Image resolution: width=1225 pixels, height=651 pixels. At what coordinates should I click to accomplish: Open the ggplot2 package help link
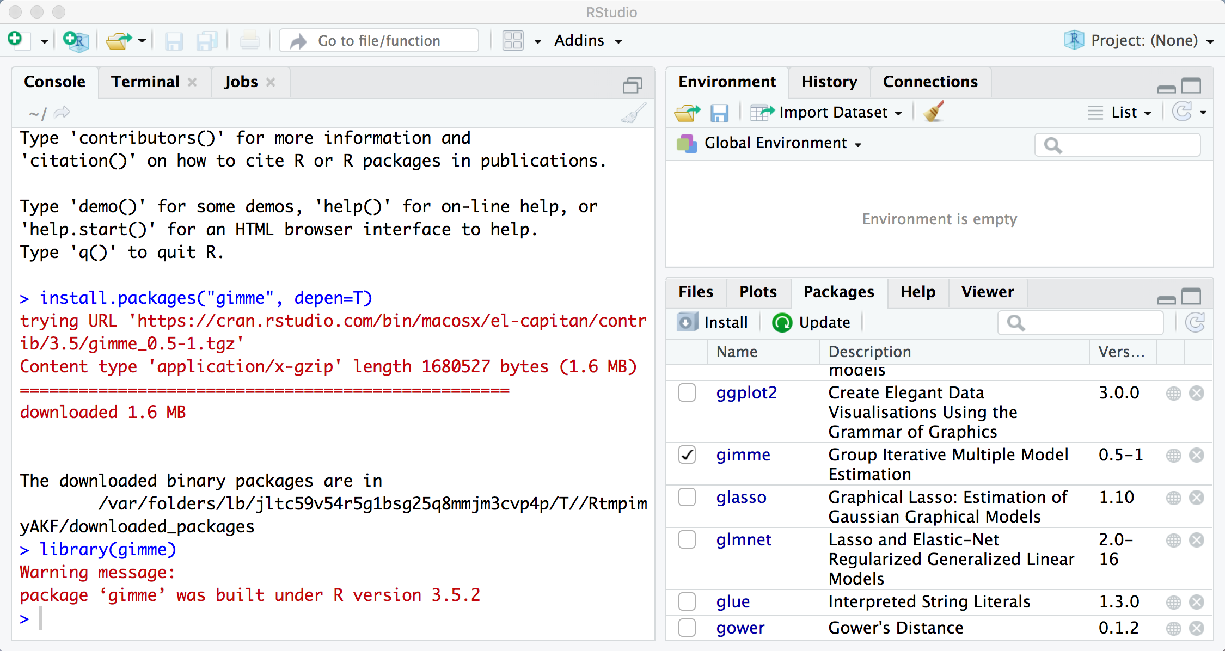pos(746,393)
